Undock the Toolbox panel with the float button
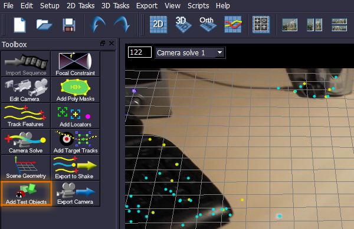354x229 pixels. (103, 43)
